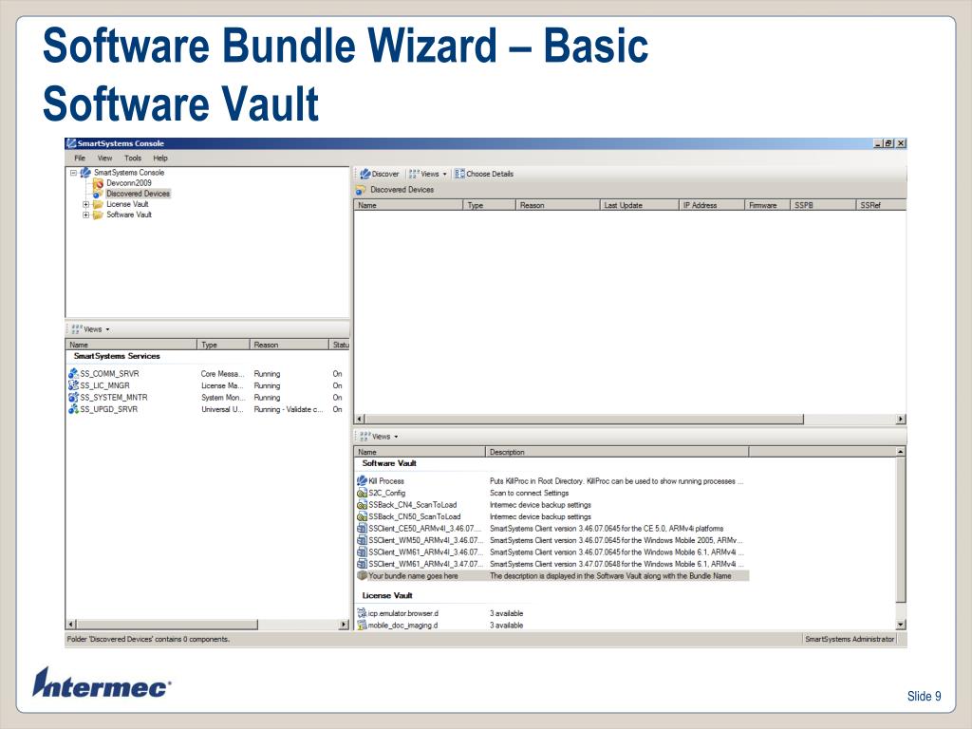Open the Views dropdown in the top toolbar

click(428, 175)
